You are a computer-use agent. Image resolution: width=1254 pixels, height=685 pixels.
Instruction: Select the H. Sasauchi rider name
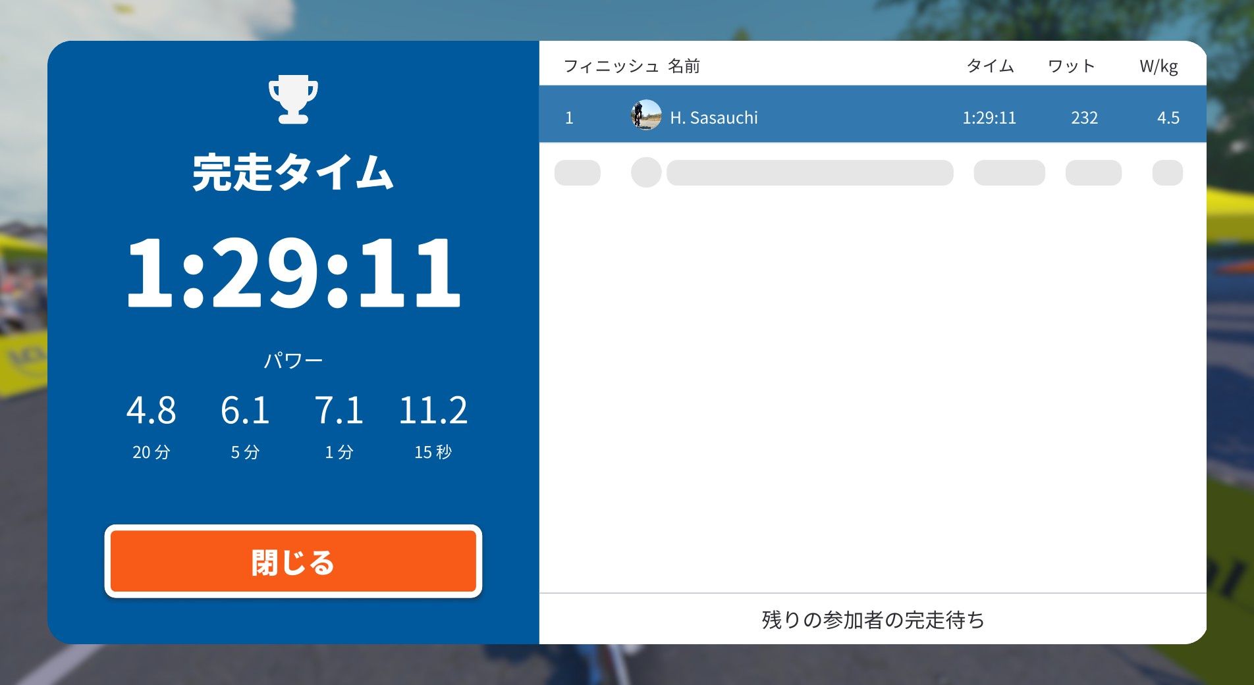point(714,118)
